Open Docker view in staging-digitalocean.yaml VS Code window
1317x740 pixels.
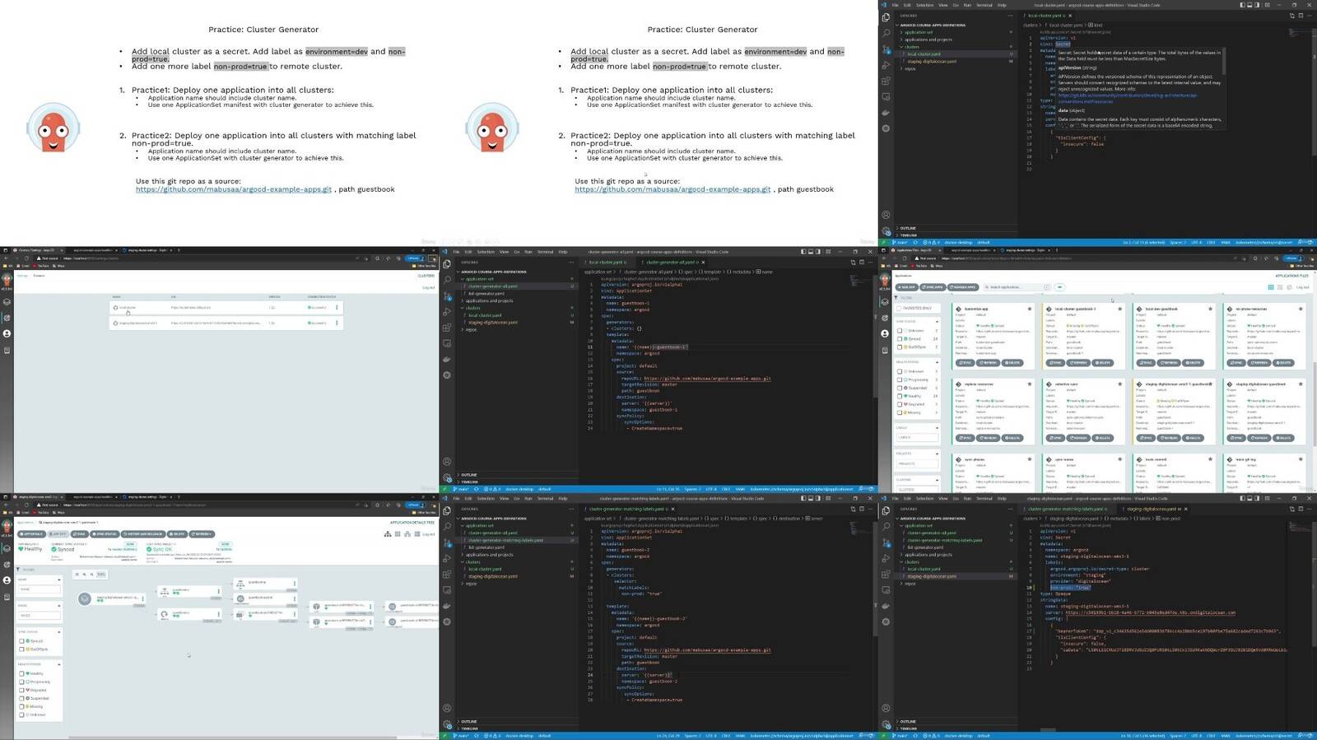886,606
